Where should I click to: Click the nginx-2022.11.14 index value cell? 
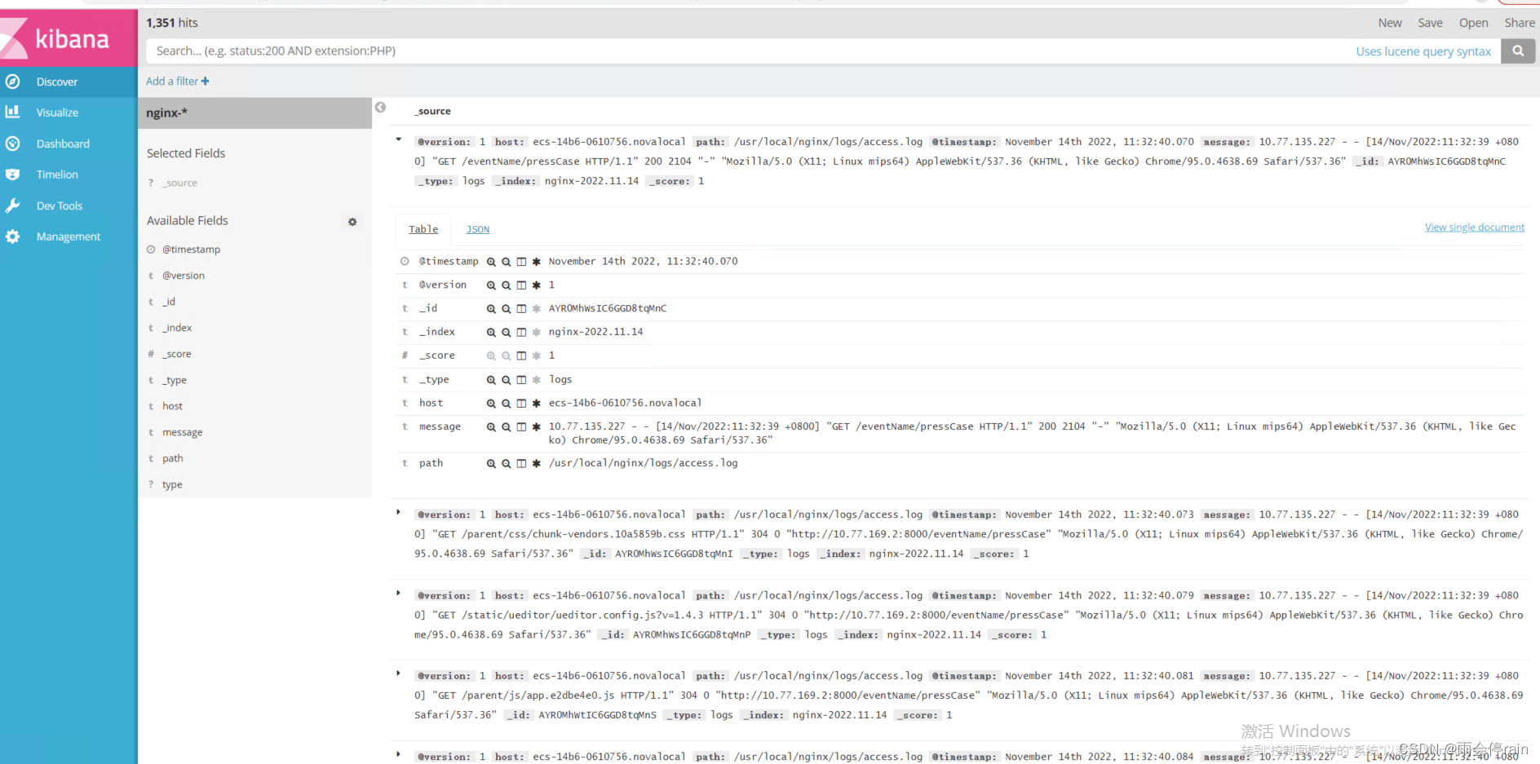tap(595, 332)
